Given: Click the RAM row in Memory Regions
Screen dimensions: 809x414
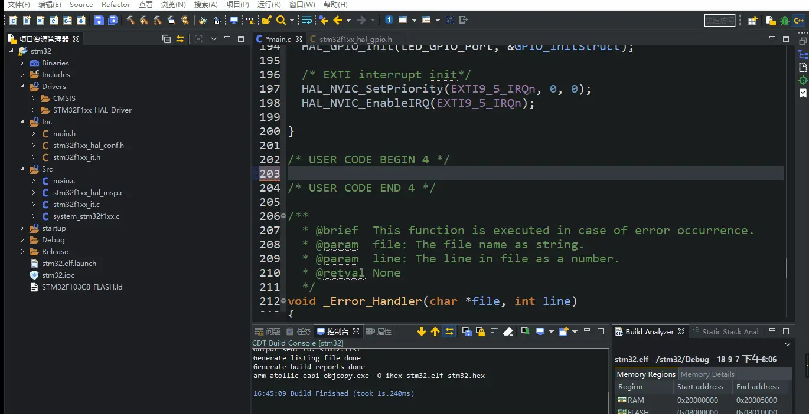Looking at the screenshot, I should point(703,400).
